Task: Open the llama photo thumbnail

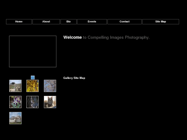Action: point(15,86)
